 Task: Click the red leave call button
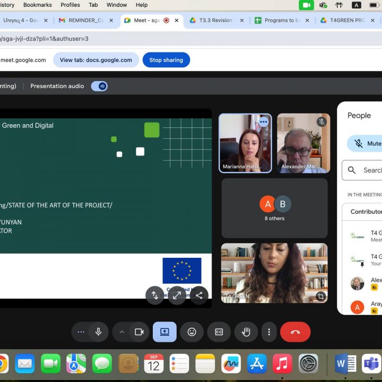coord(295,332)
